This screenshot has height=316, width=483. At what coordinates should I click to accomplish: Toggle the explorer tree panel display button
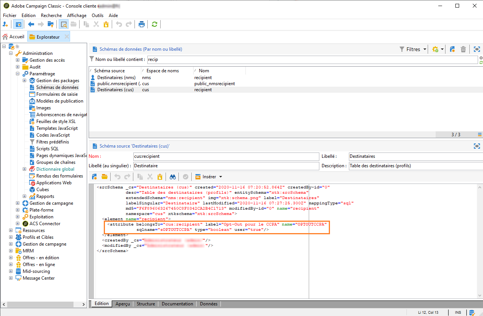18,24
